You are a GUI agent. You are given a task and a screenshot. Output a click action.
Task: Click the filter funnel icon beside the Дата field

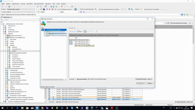tap(84, 12)
